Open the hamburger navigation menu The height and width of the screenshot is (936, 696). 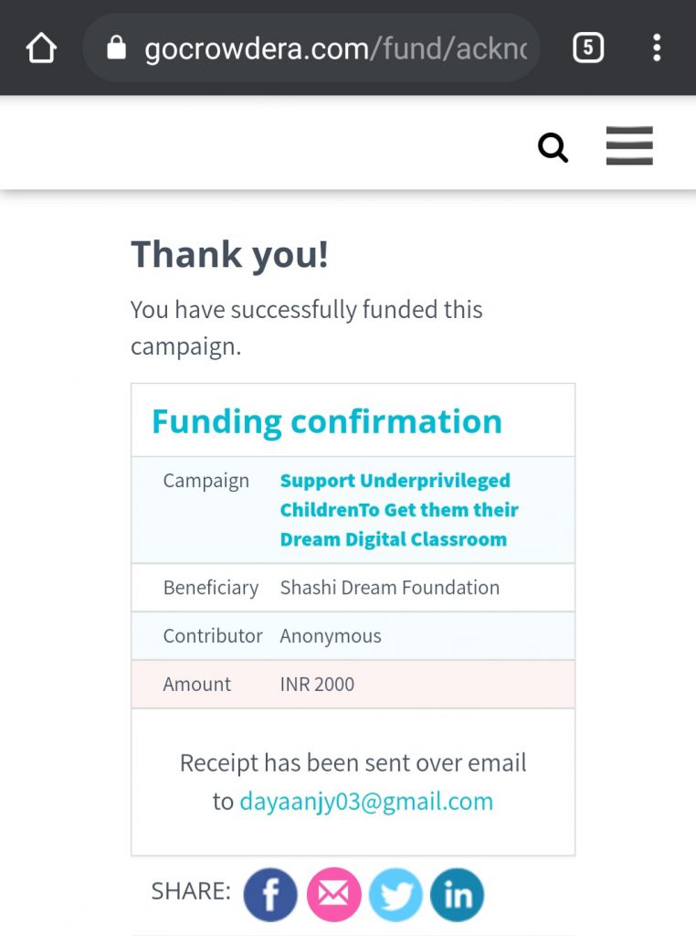pos(629,145)
